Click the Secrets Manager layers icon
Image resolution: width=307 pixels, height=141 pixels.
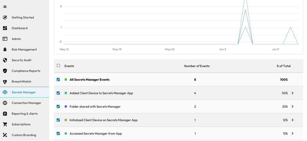tap(5, 92)
